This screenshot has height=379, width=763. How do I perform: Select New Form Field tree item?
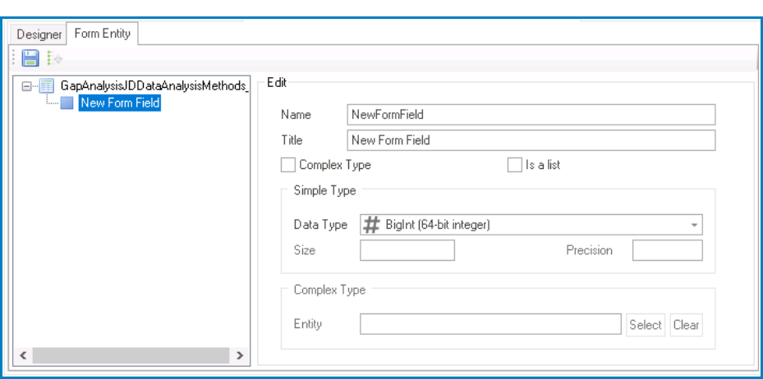tap(120, 103)
